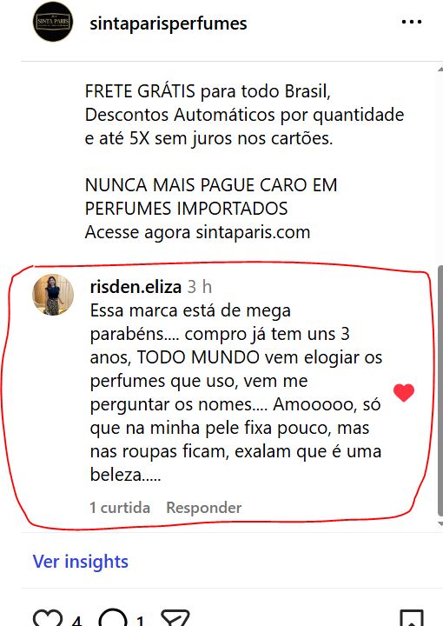View risden.eliza's profile picture
This screenshot has height=626, width=443.
(x=53, y=295)
